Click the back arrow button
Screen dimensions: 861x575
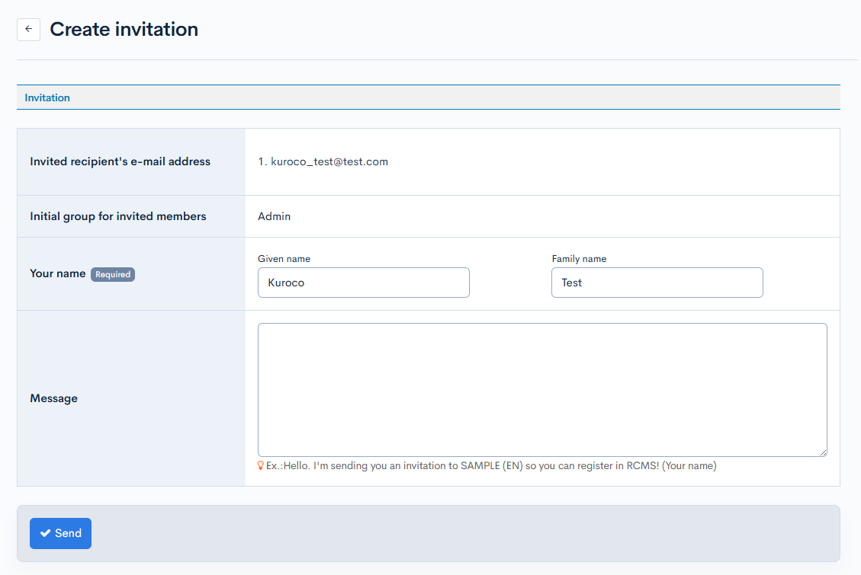pyautogui.click(x=28, y=30)
